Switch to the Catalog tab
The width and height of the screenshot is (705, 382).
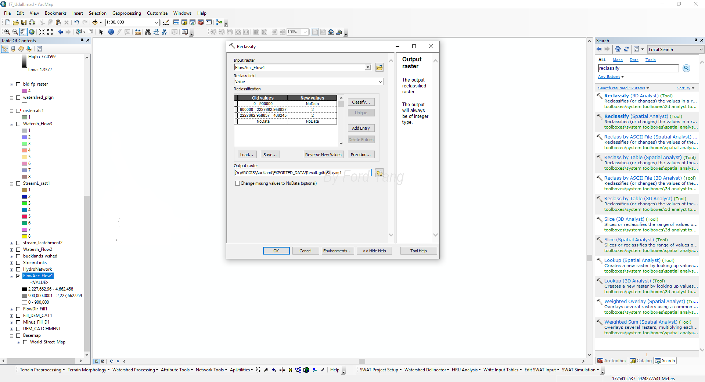[640, 361]
